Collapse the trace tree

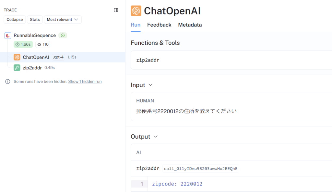pyautogui.click(x=15, y=19)
